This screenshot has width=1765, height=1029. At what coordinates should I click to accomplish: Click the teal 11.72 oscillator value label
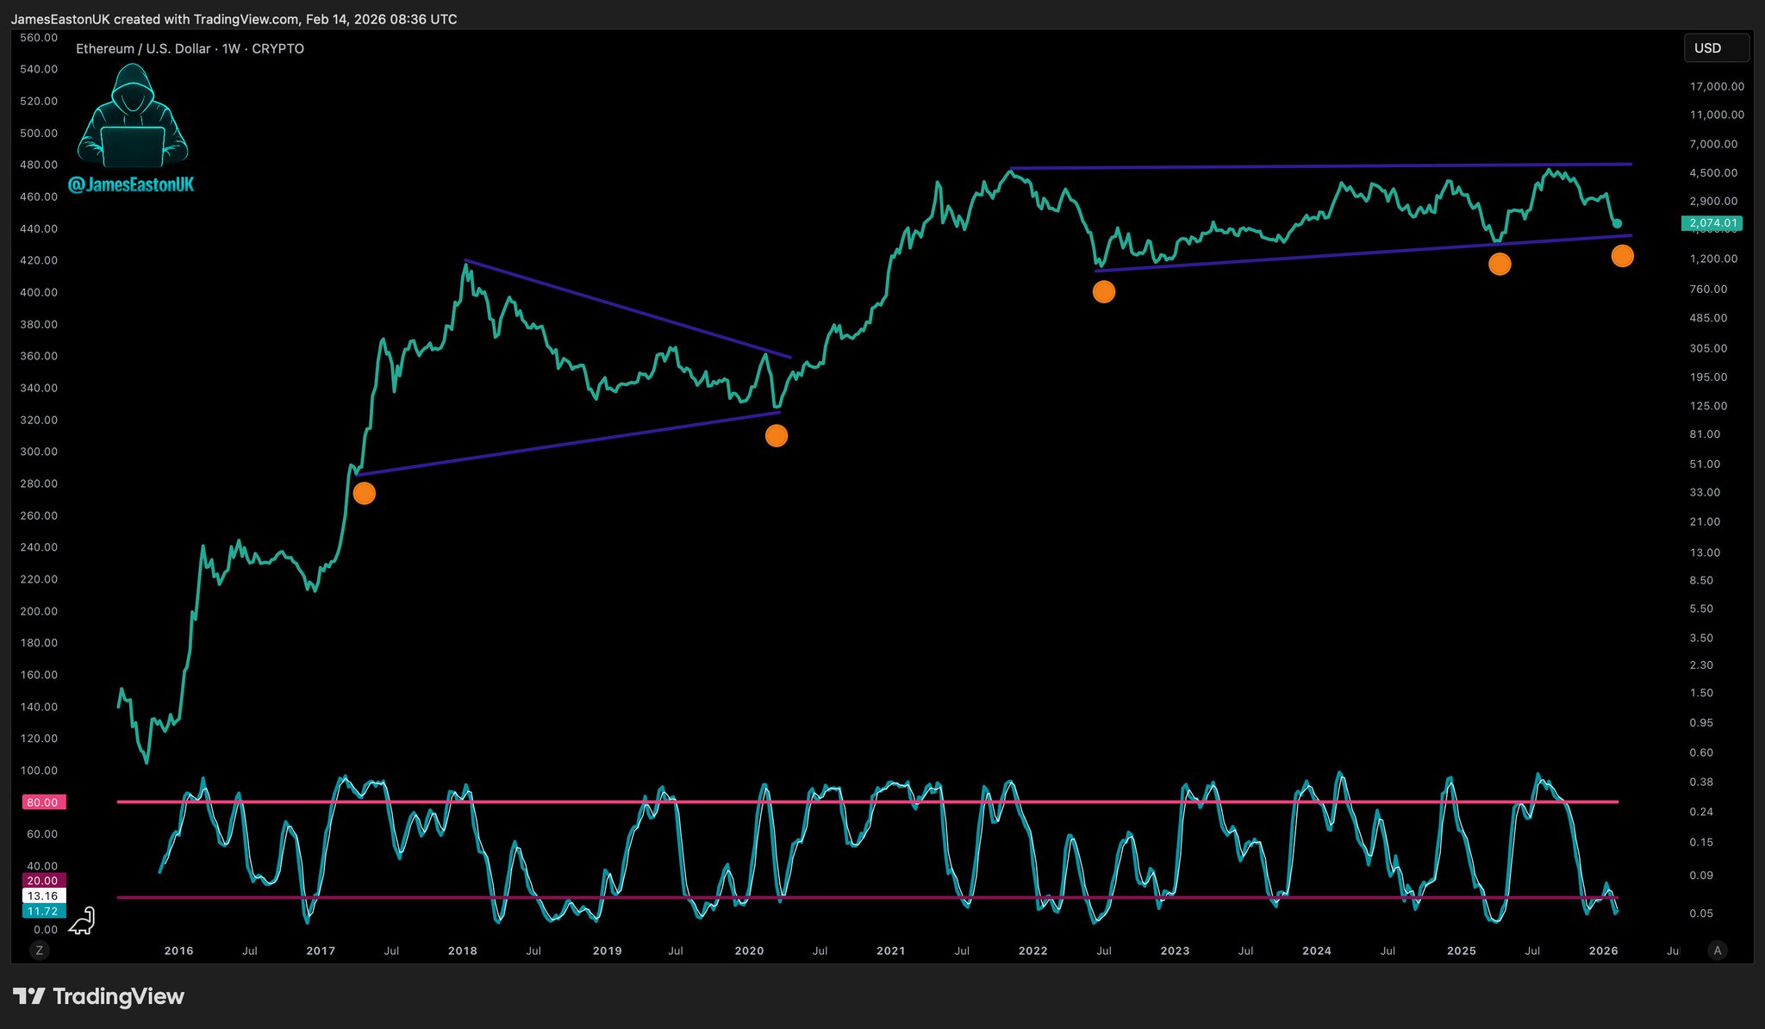coord(43,911)
